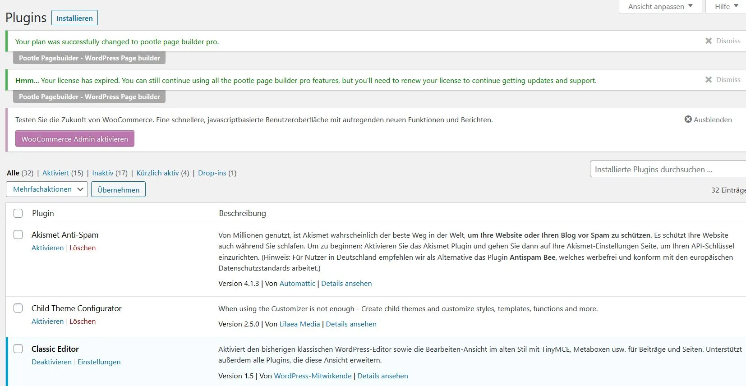
Task: Click the Version 4.1.3 text
Action: click(239, 284)
